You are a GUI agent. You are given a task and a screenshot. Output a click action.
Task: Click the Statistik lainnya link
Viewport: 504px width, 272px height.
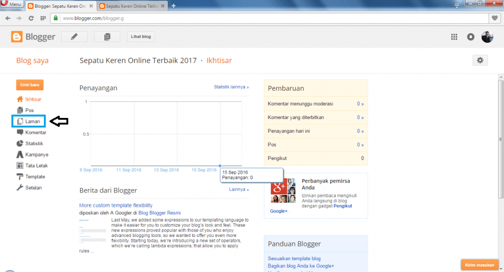[x=231, y=87]
